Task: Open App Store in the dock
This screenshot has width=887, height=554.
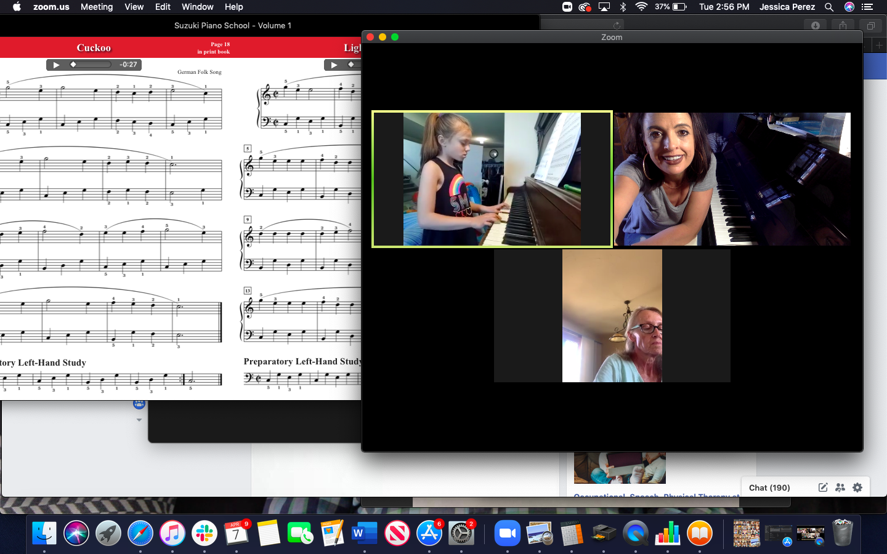Action: click(429, 533)
